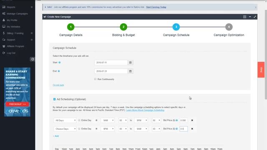Click the page vertical scrollbar
Image resolution: width=267 pixels, height=150 pixels.
tap(266, 55)
